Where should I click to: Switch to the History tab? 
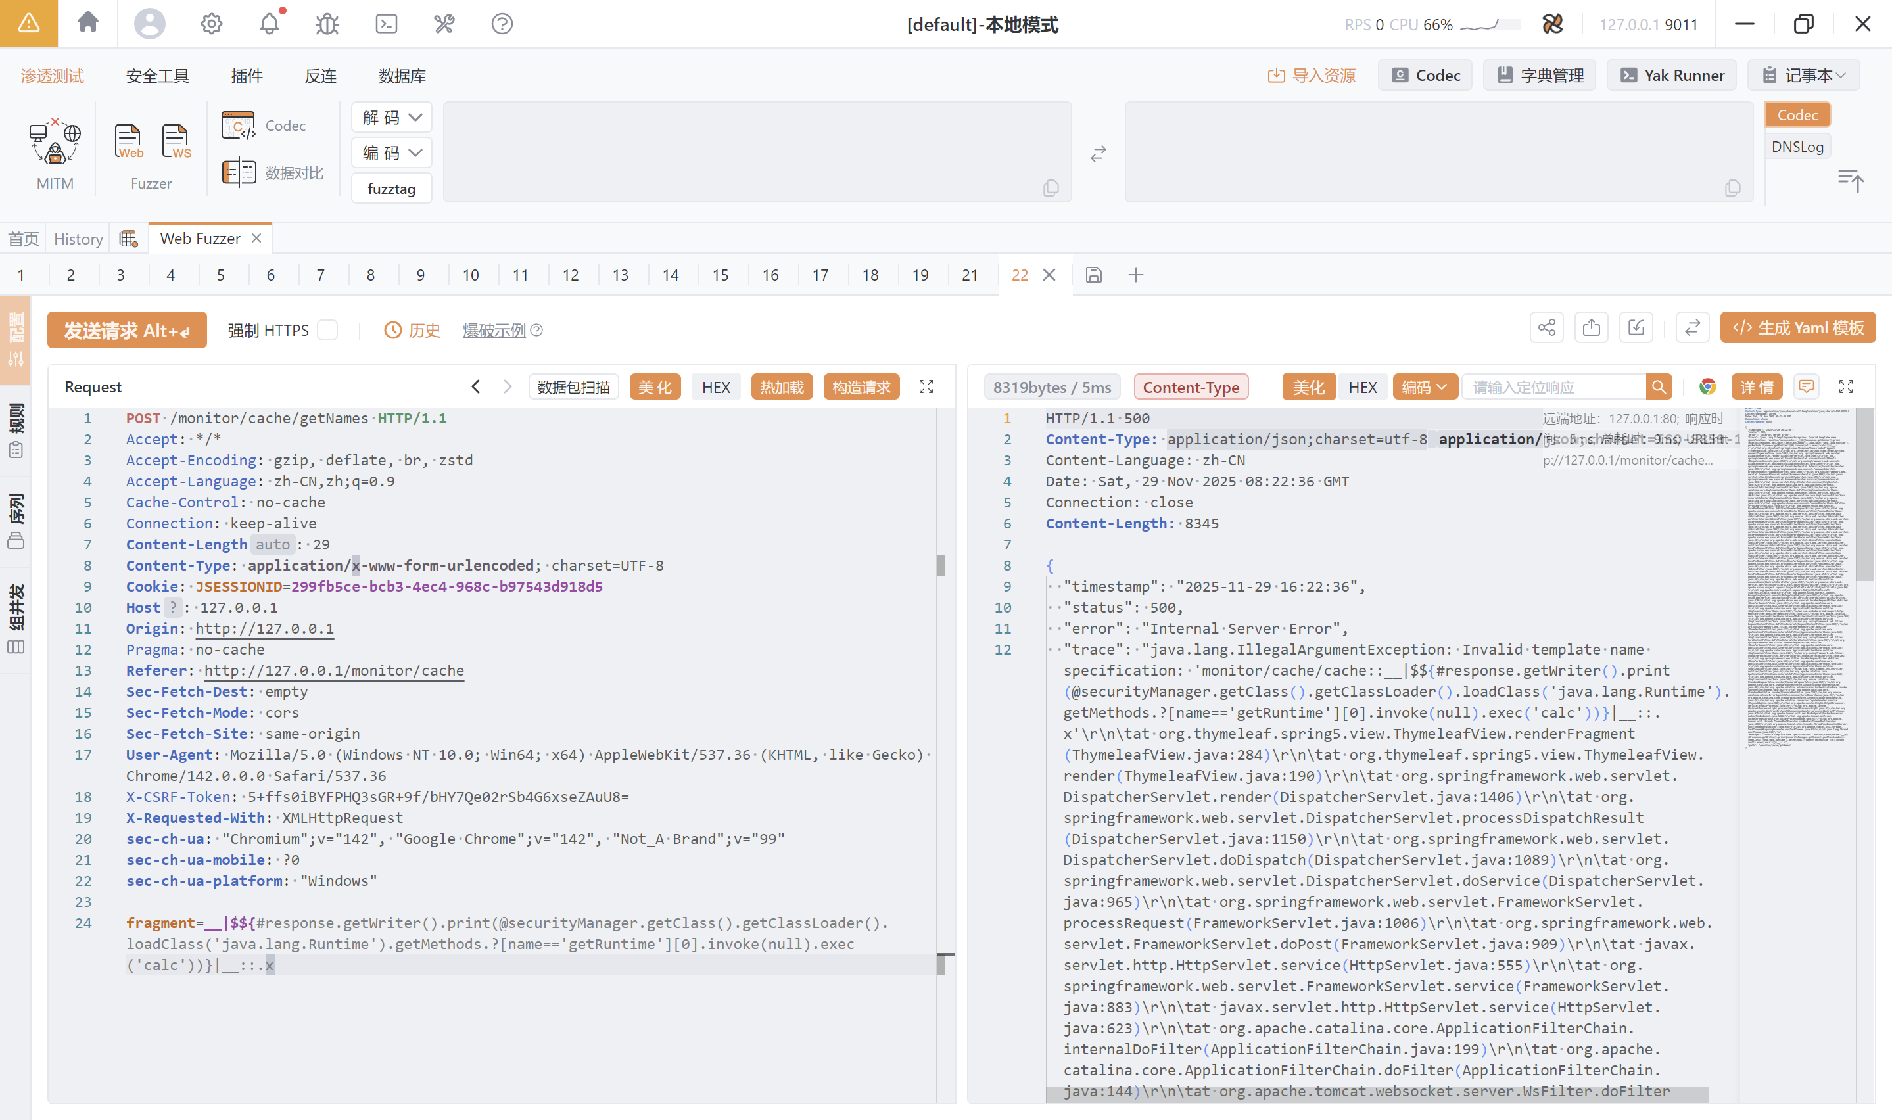point(78,239)
